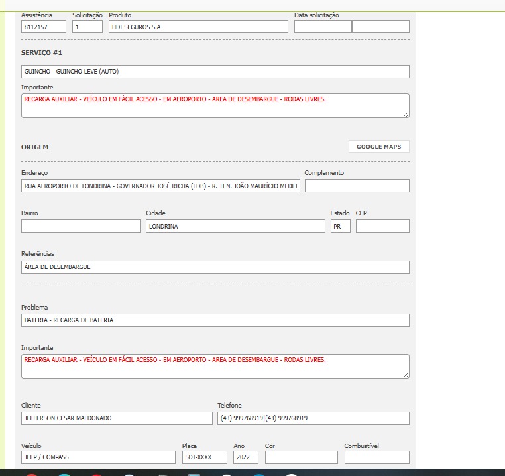Screen dimensions: 505x476
Task: Focus the empty Complemento field
Action: 357,186
